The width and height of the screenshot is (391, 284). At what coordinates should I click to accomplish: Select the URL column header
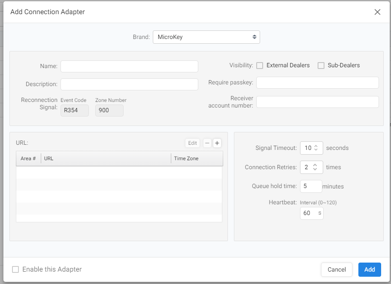click(x=106, y=158)
